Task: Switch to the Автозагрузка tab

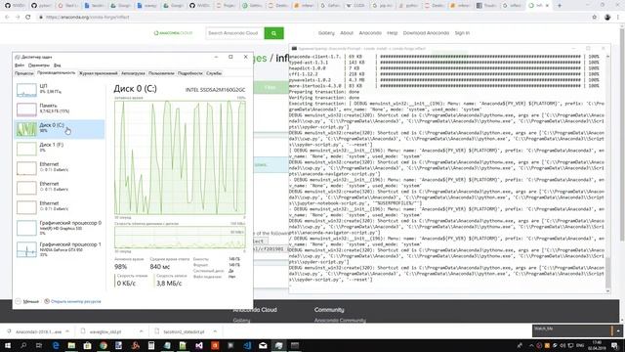Action: [133, 73]
